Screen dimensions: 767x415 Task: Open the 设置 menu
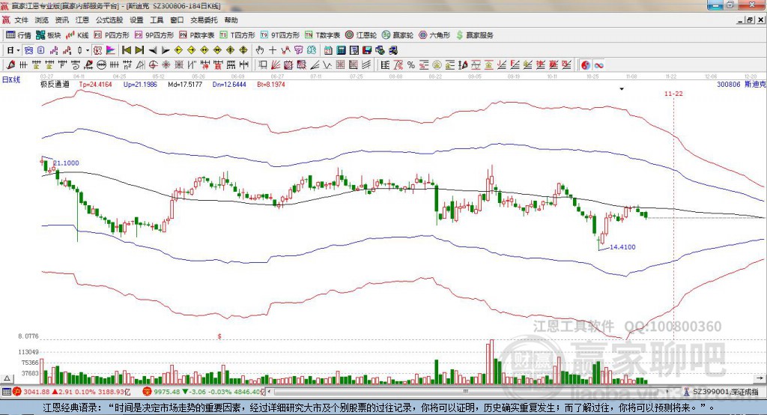point(136,20)
